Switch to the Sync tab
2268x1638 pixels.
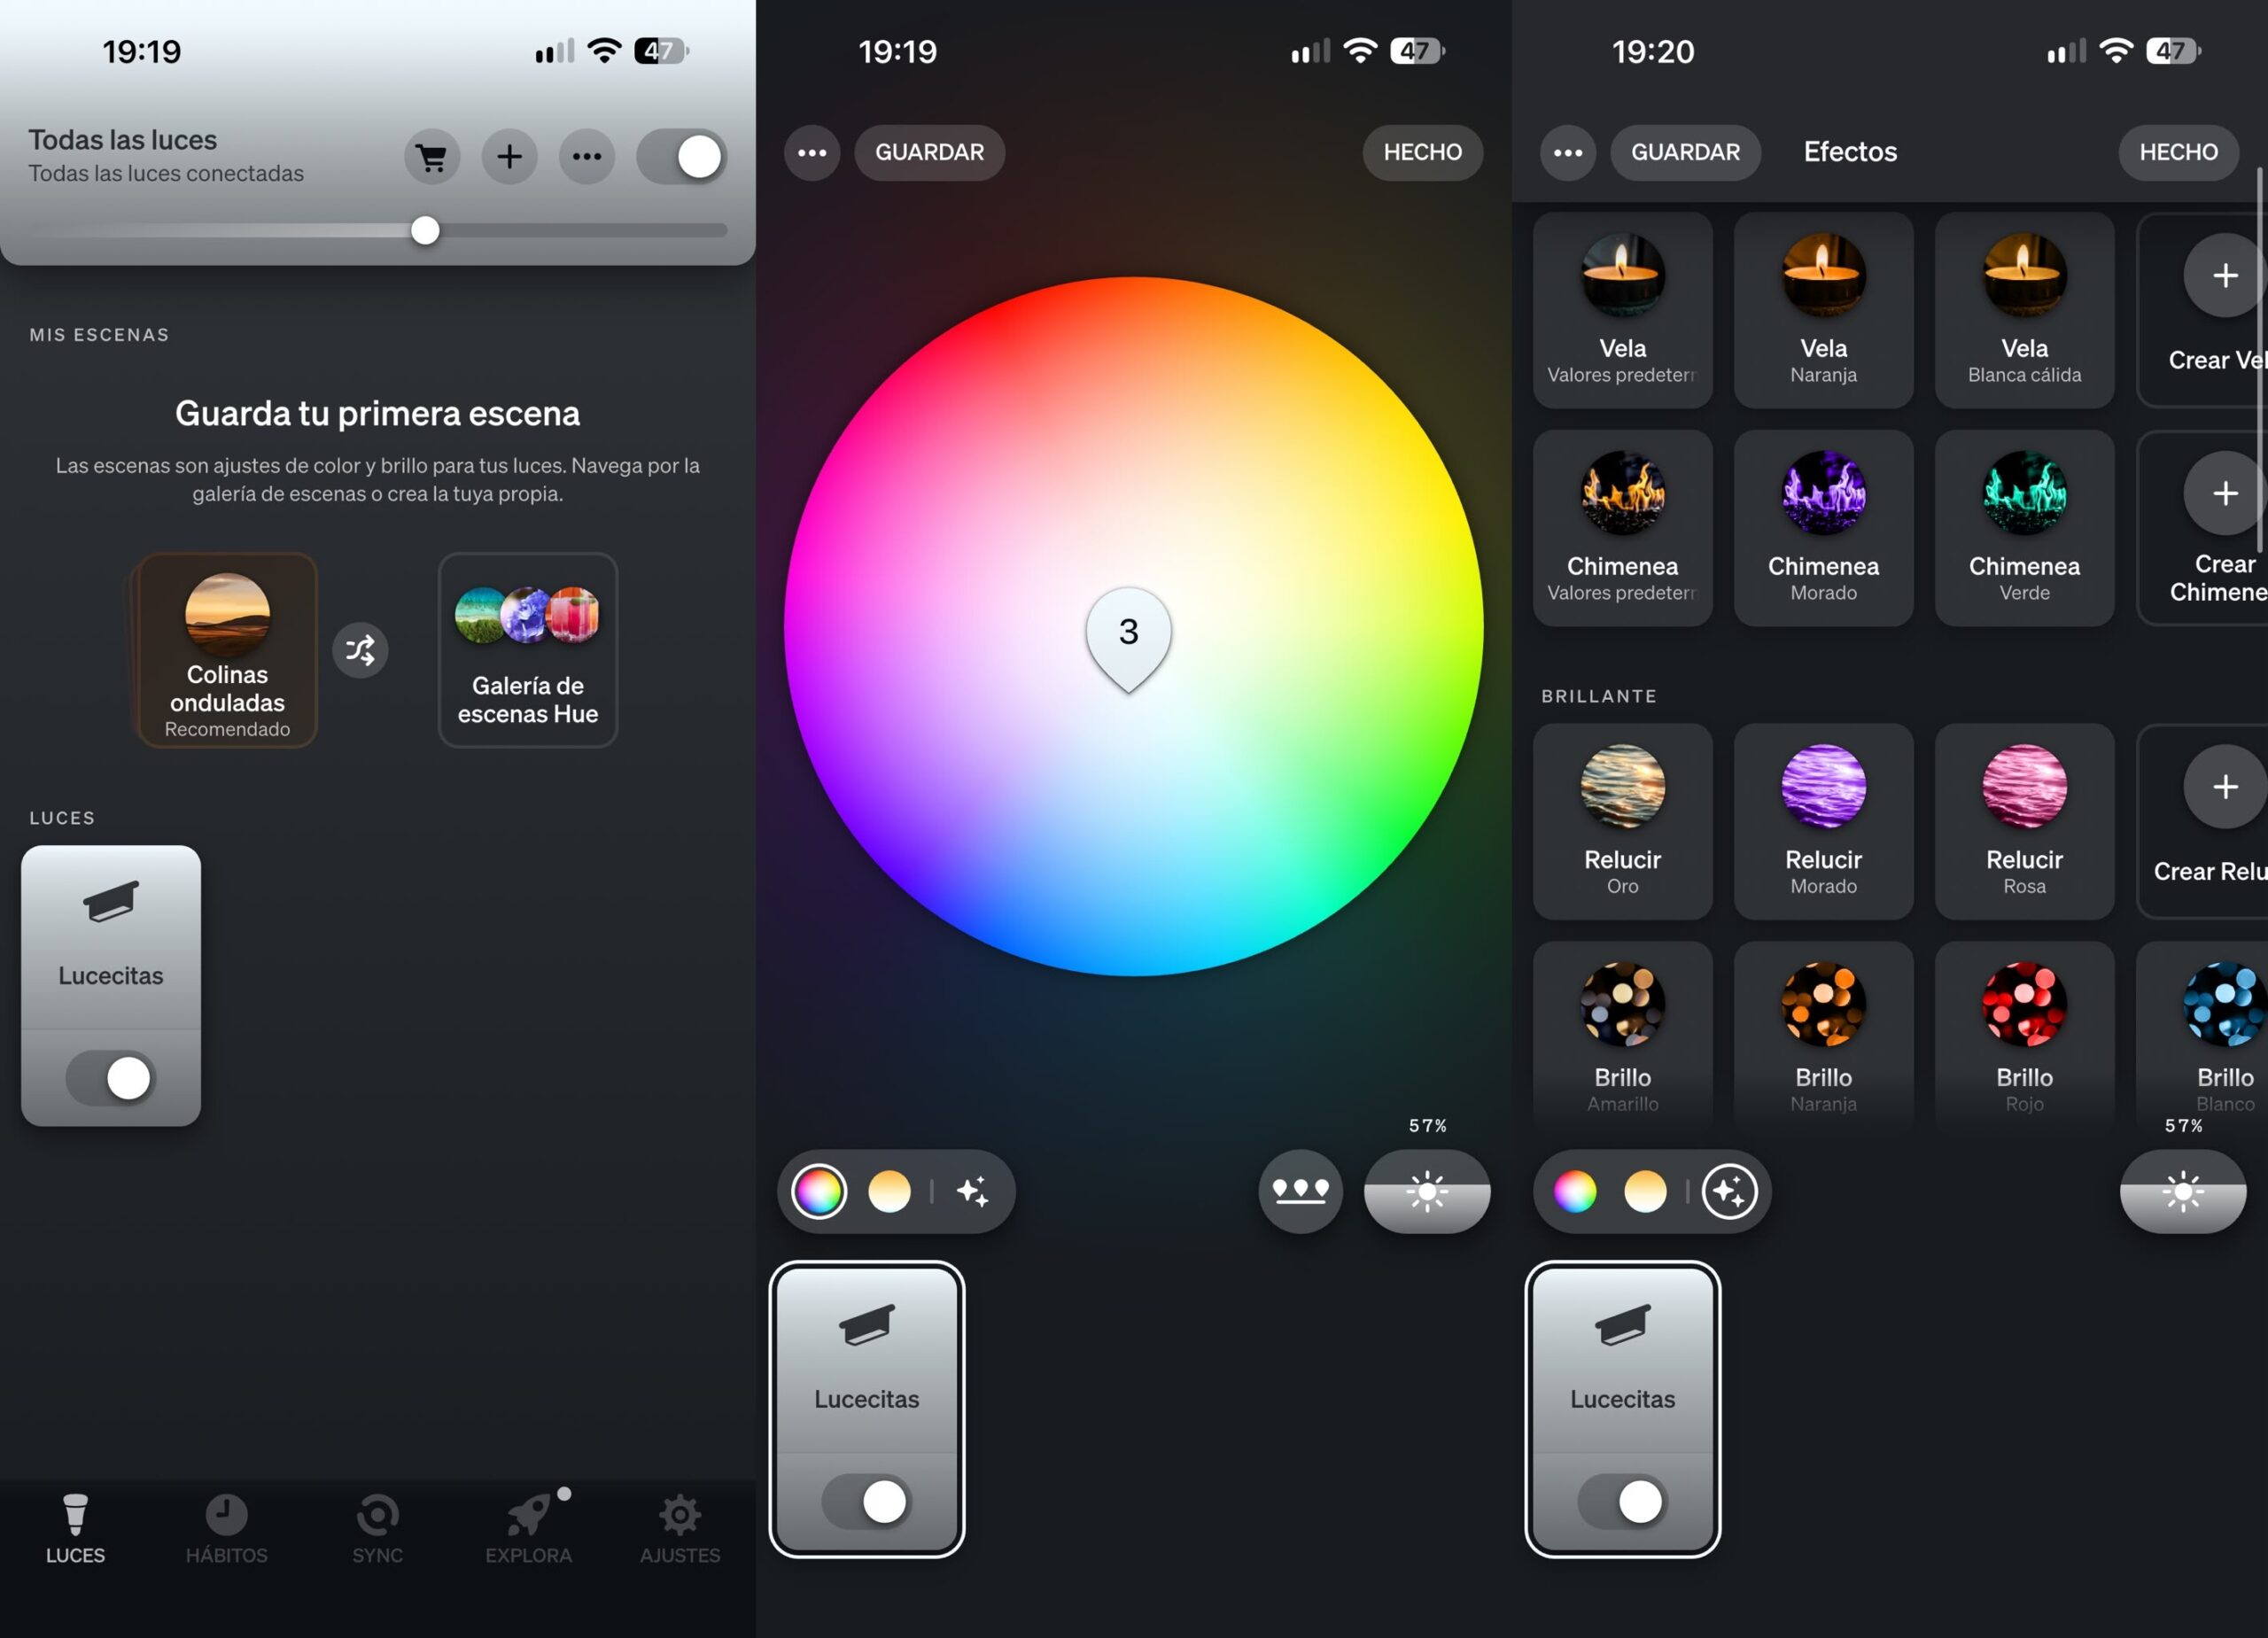point(378,1530)
